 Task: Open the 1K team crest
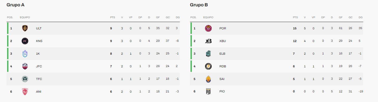(25, 54)
